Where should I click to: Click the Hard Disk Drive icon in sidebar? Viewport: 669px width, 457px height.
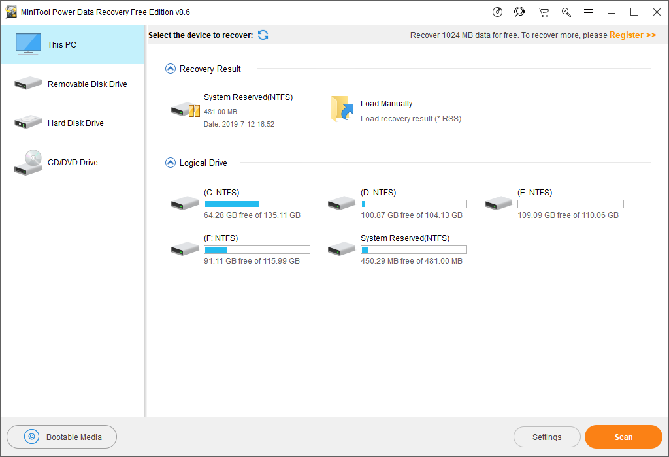pyautogui.click(x=27, y=122)
